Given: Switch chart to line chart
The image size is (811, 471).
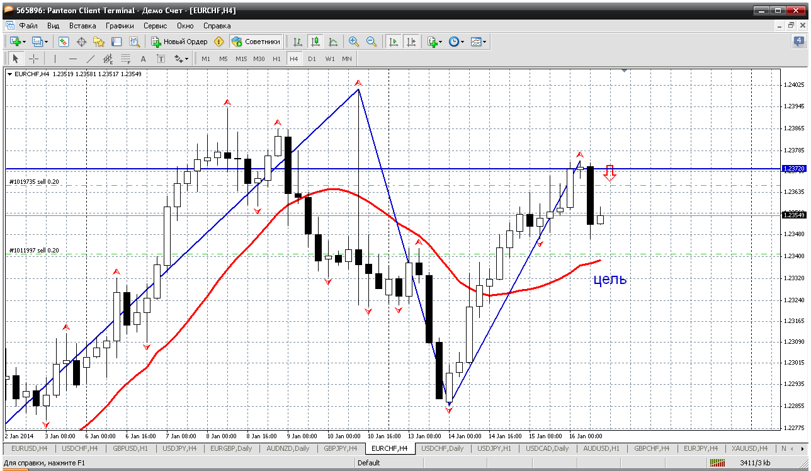Looking at the screenshot, I should click(333, 42).
